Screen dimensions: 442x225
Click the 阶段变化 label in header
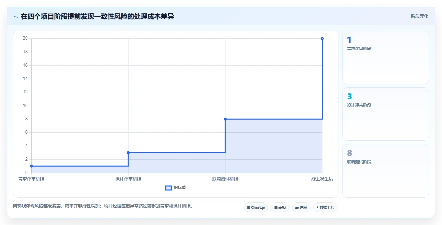419,16
